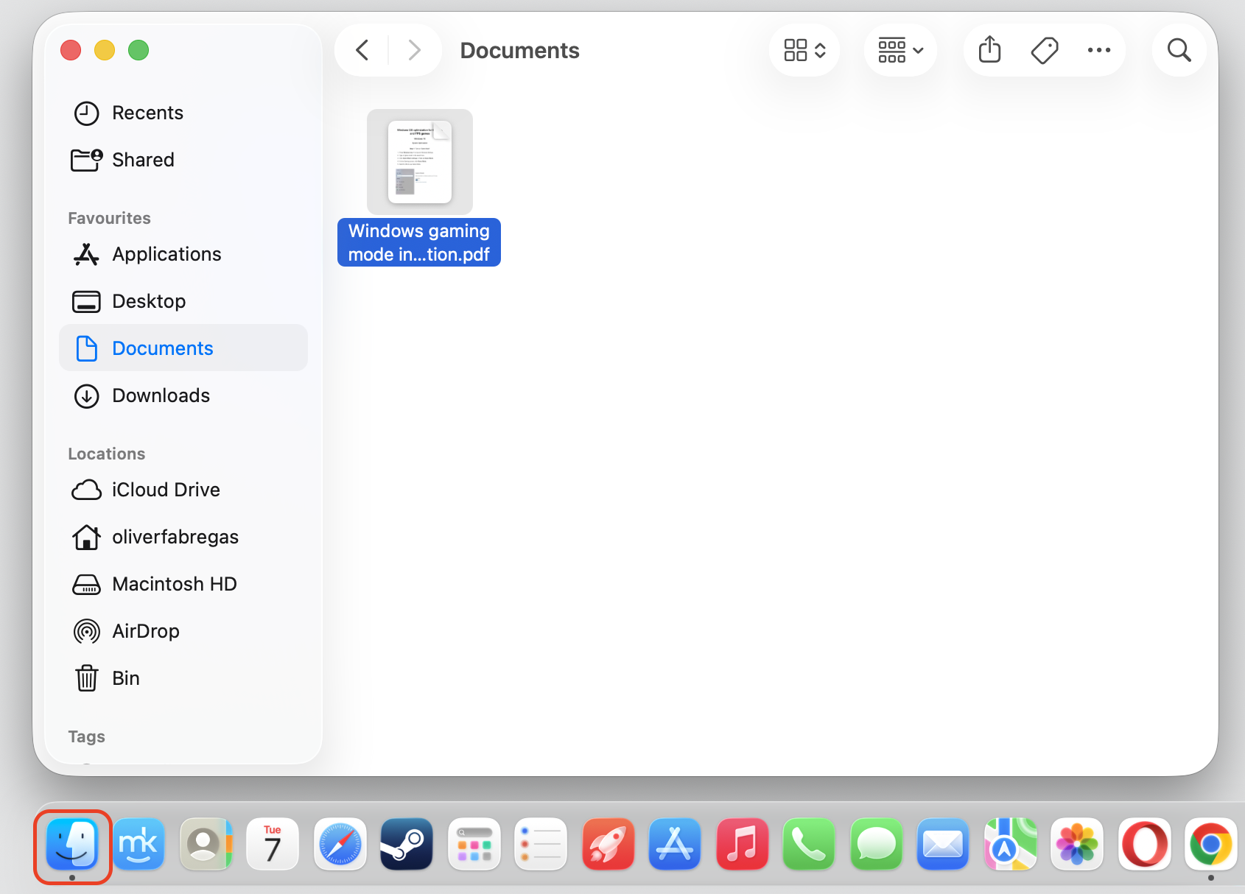This screenshot has width=1245, height=894.
Task: Open Music from the Dock
Action: click(x=742, y=844)
